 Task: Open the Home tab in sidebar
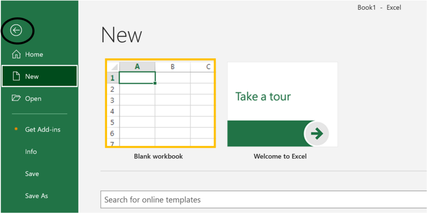click(x=39, y=54)
